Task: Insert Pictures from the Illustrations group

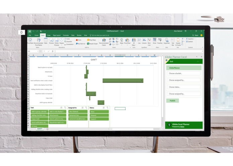Action: coord(51,41)
